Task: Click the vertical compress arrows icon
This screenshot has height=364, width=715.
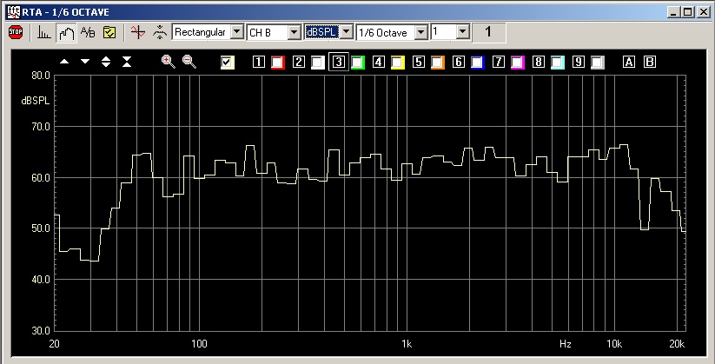Action: click(x=127, y=62)
